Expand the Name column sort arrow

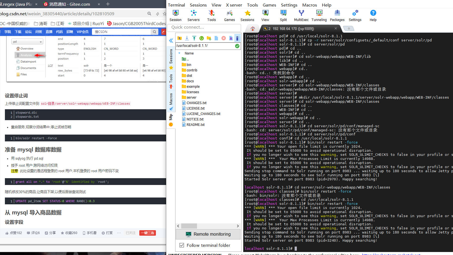(179, 53)
